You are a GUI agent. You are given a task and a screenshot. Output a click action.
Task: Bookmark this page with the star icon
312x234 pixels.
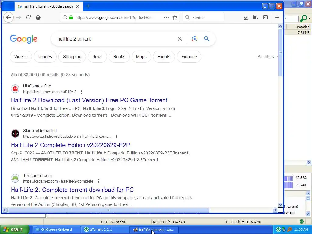click(175, 17)
